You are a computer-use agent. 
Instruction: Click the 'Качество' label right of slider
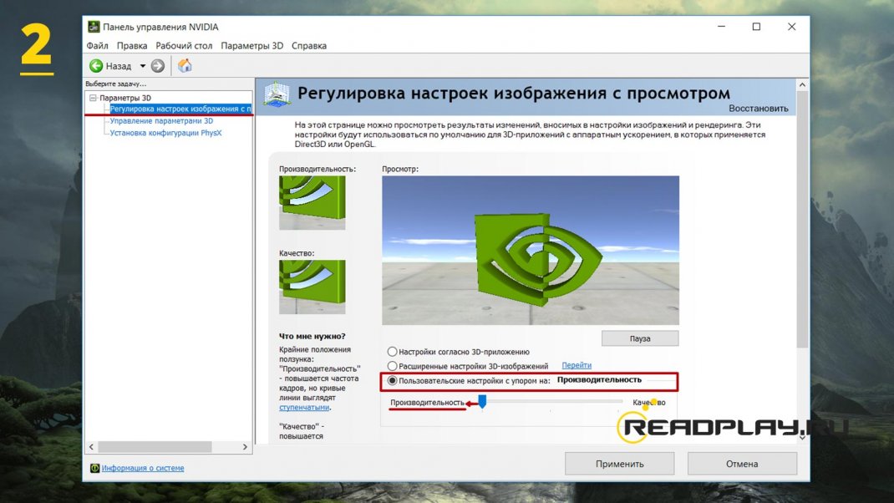[649, 403]
